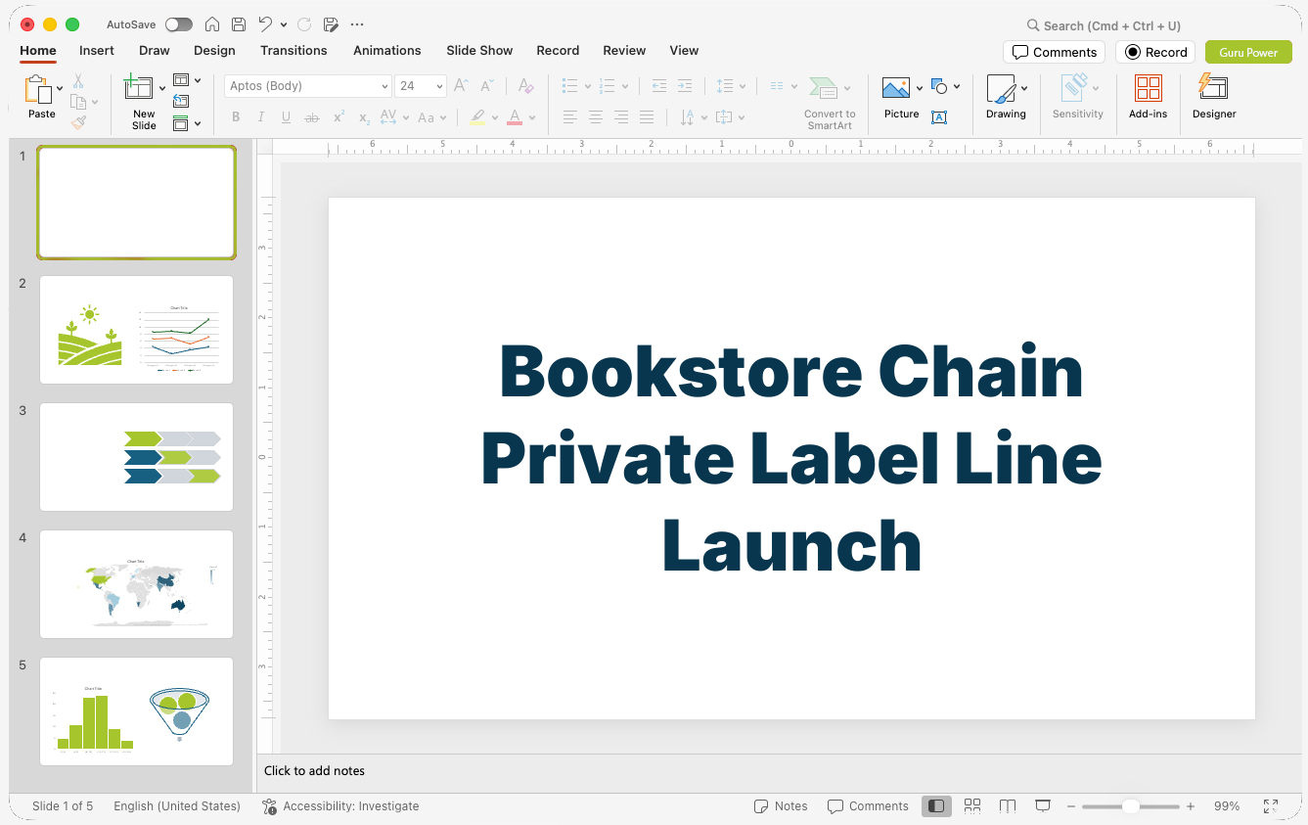Image resolution: width=1308 pixels, height=825 pixels.
Task: Insert a Text Box
Action: (x=939, y=117)
